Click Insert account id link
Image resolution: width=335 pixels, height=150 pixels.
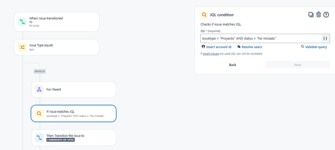[216, 47]
